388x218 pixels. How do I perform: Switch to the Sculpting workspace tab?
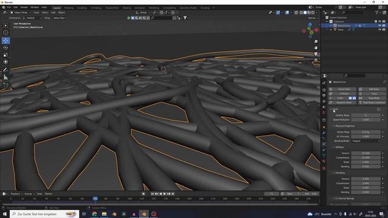click(x=82, y=8)
